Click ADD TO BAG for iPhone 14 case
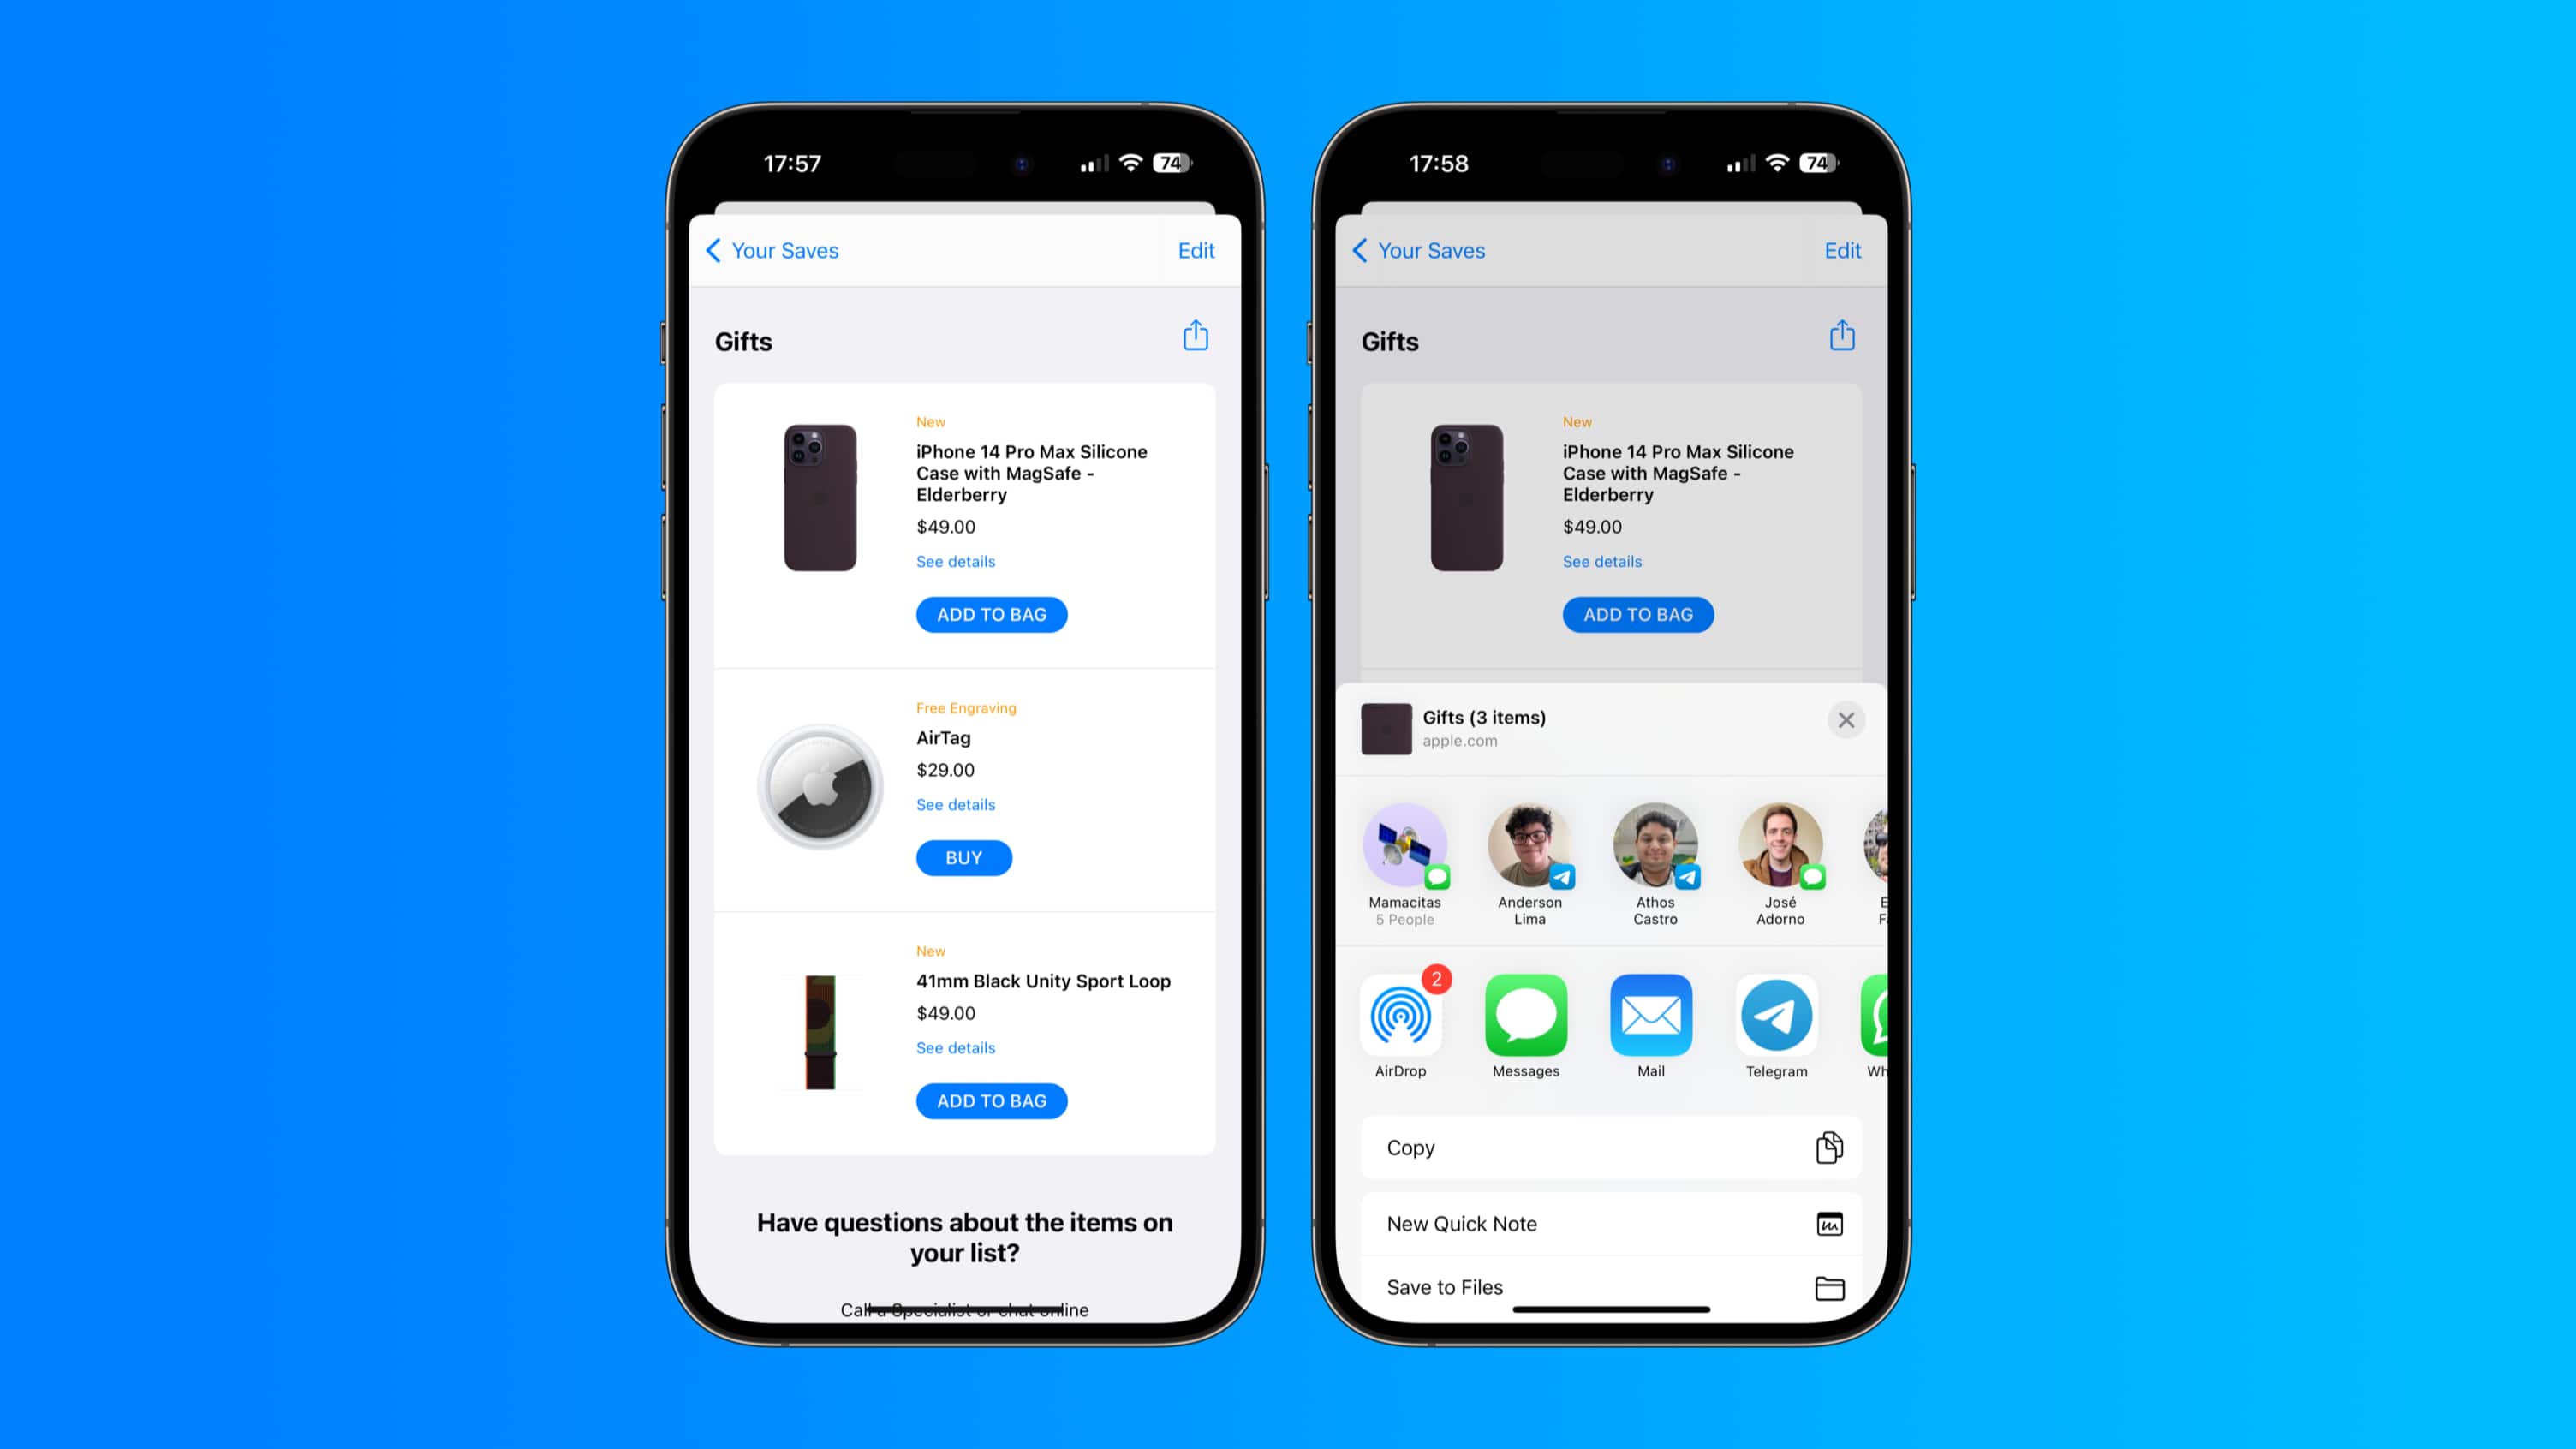The height and width of the screenshot is (1449, 2576). tap(991, 614)
